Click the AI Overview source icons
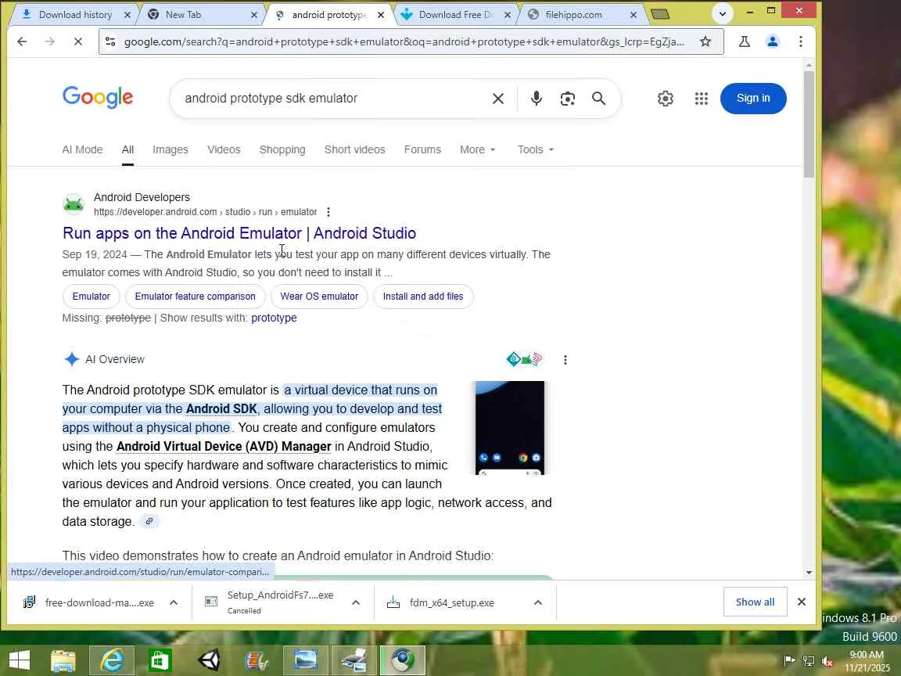 click(x=525, y=359)
